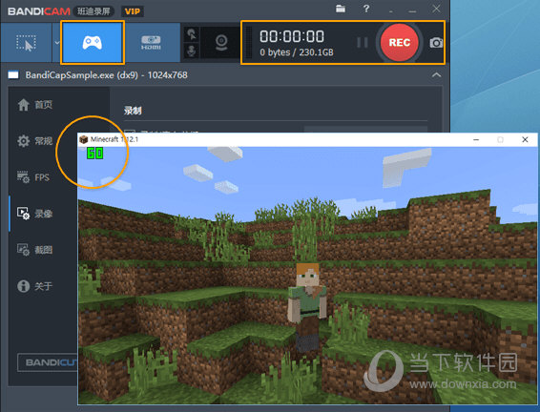Toggle mouse cursor effect icon
This screenshot has height=412, width=540.
192,34
